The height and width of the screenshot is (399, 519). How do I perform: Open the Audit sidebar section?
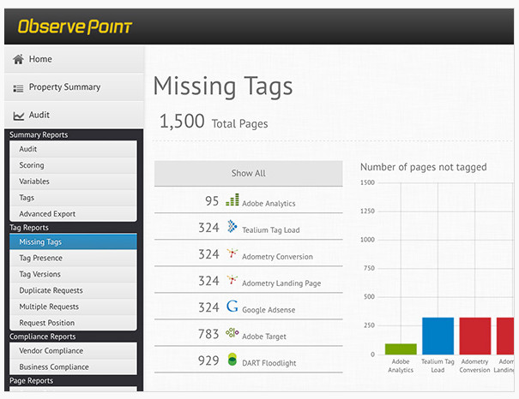[x=74, y=115]
